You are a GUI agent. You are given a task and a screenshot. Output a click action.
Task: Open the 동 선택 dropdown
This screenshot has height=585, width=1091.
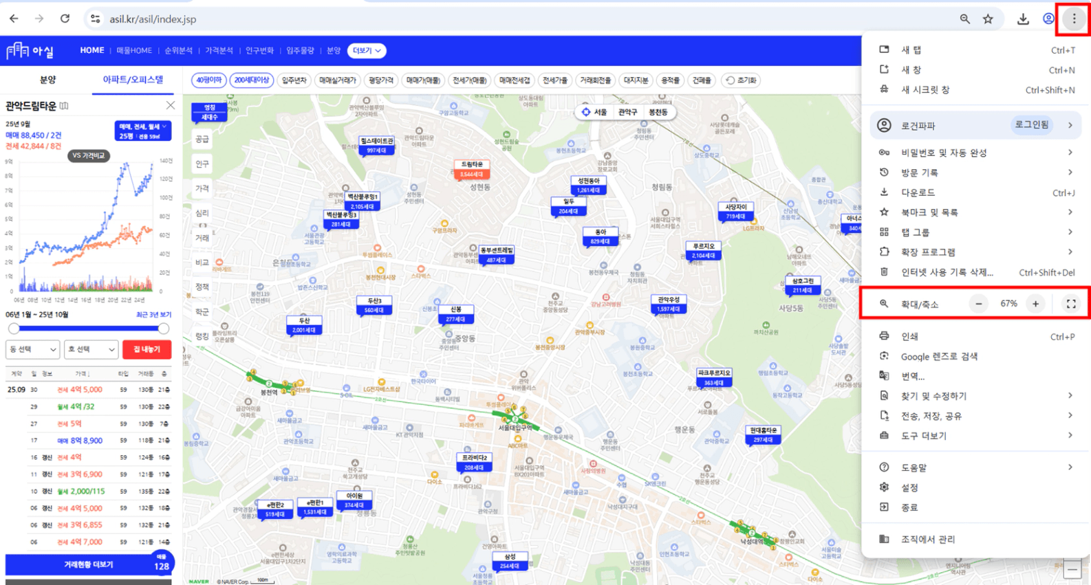(x=32, y=349)
